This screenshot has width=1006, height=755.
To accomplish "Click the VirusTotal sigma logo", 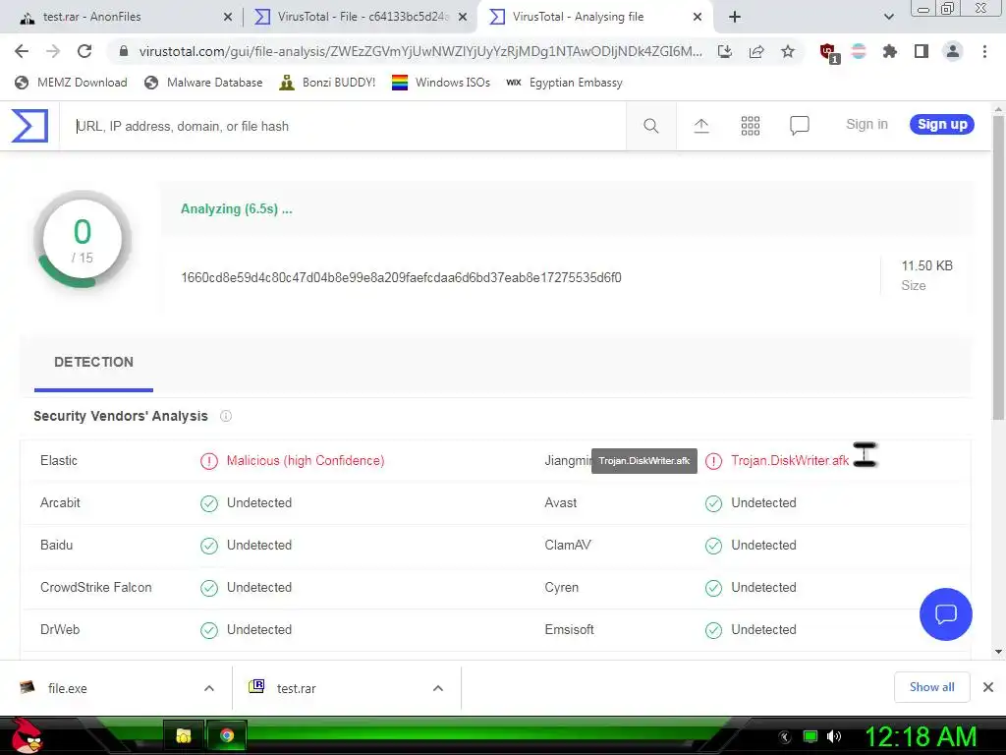I will (x=29, y=125).
